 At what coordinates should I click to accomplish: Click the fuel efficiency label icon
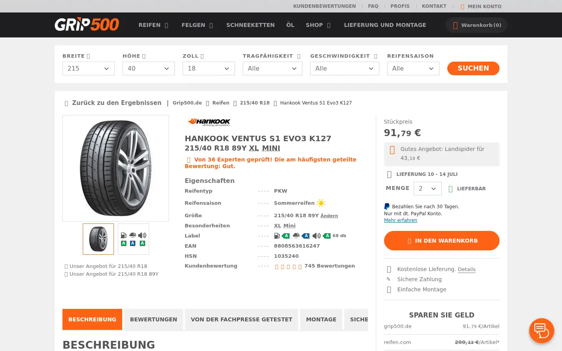[x=277, y=236]
